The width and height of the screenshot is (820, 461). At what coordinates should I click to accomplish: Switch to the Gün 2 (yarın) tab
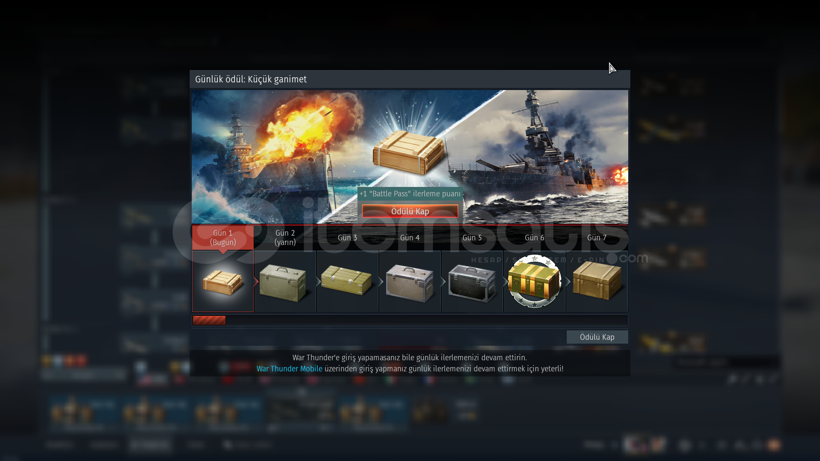click(285, 238)
